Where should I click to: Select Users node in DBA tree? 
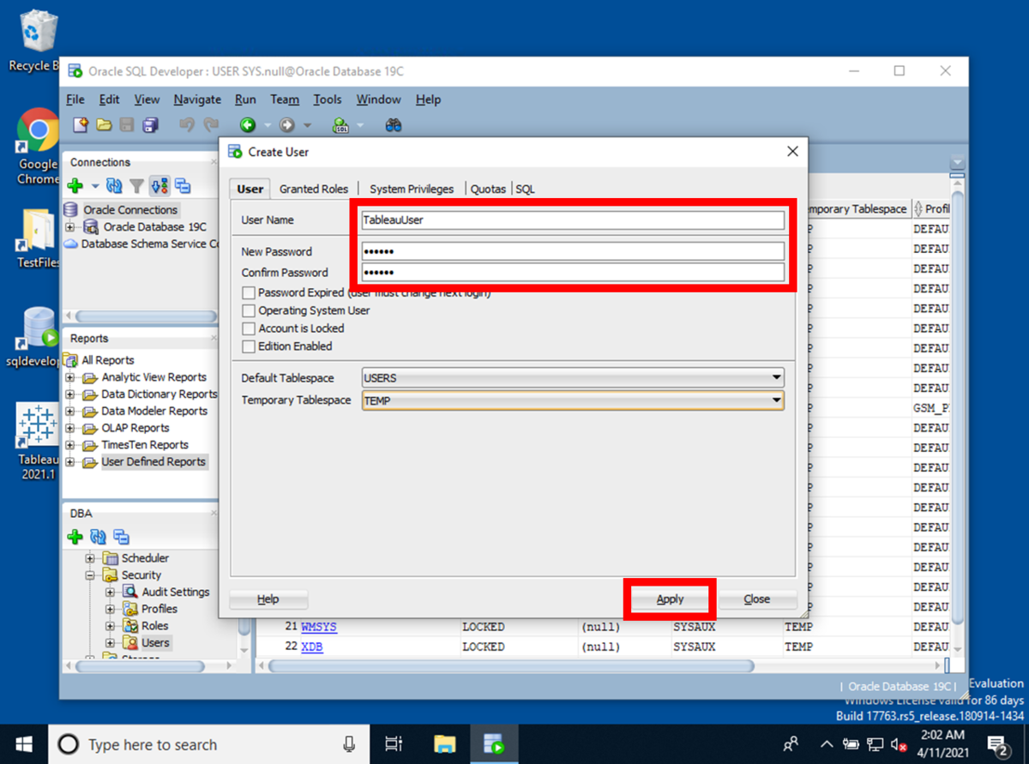tap(155, 642)
